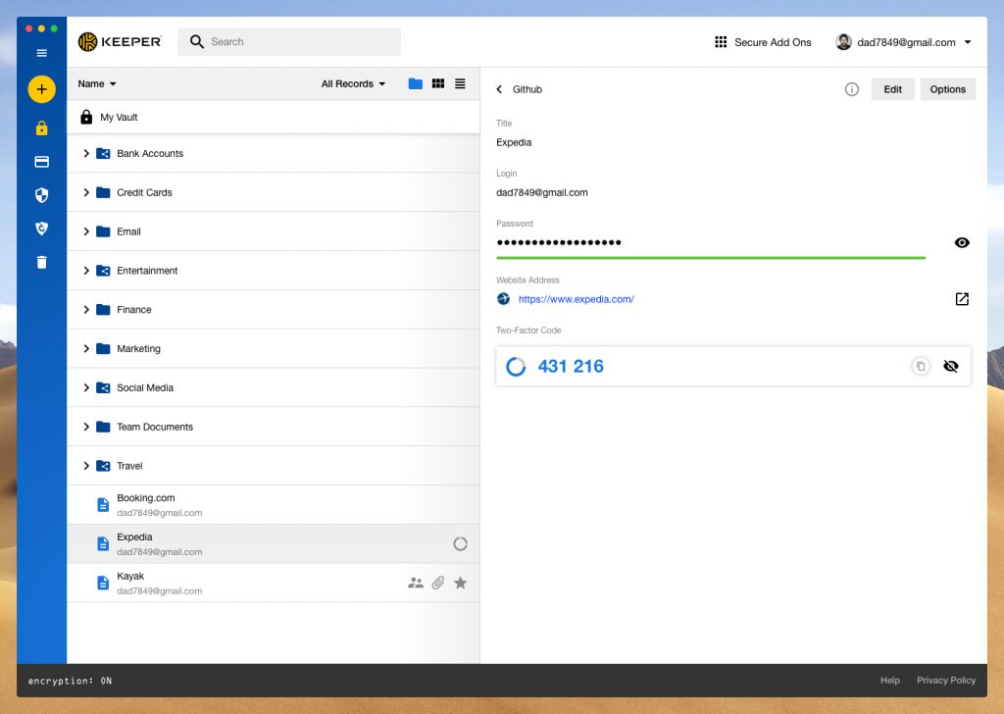Open the Deleted Items trash icon
This screenshot has width=1004, height=714.
tap(41, 260)
